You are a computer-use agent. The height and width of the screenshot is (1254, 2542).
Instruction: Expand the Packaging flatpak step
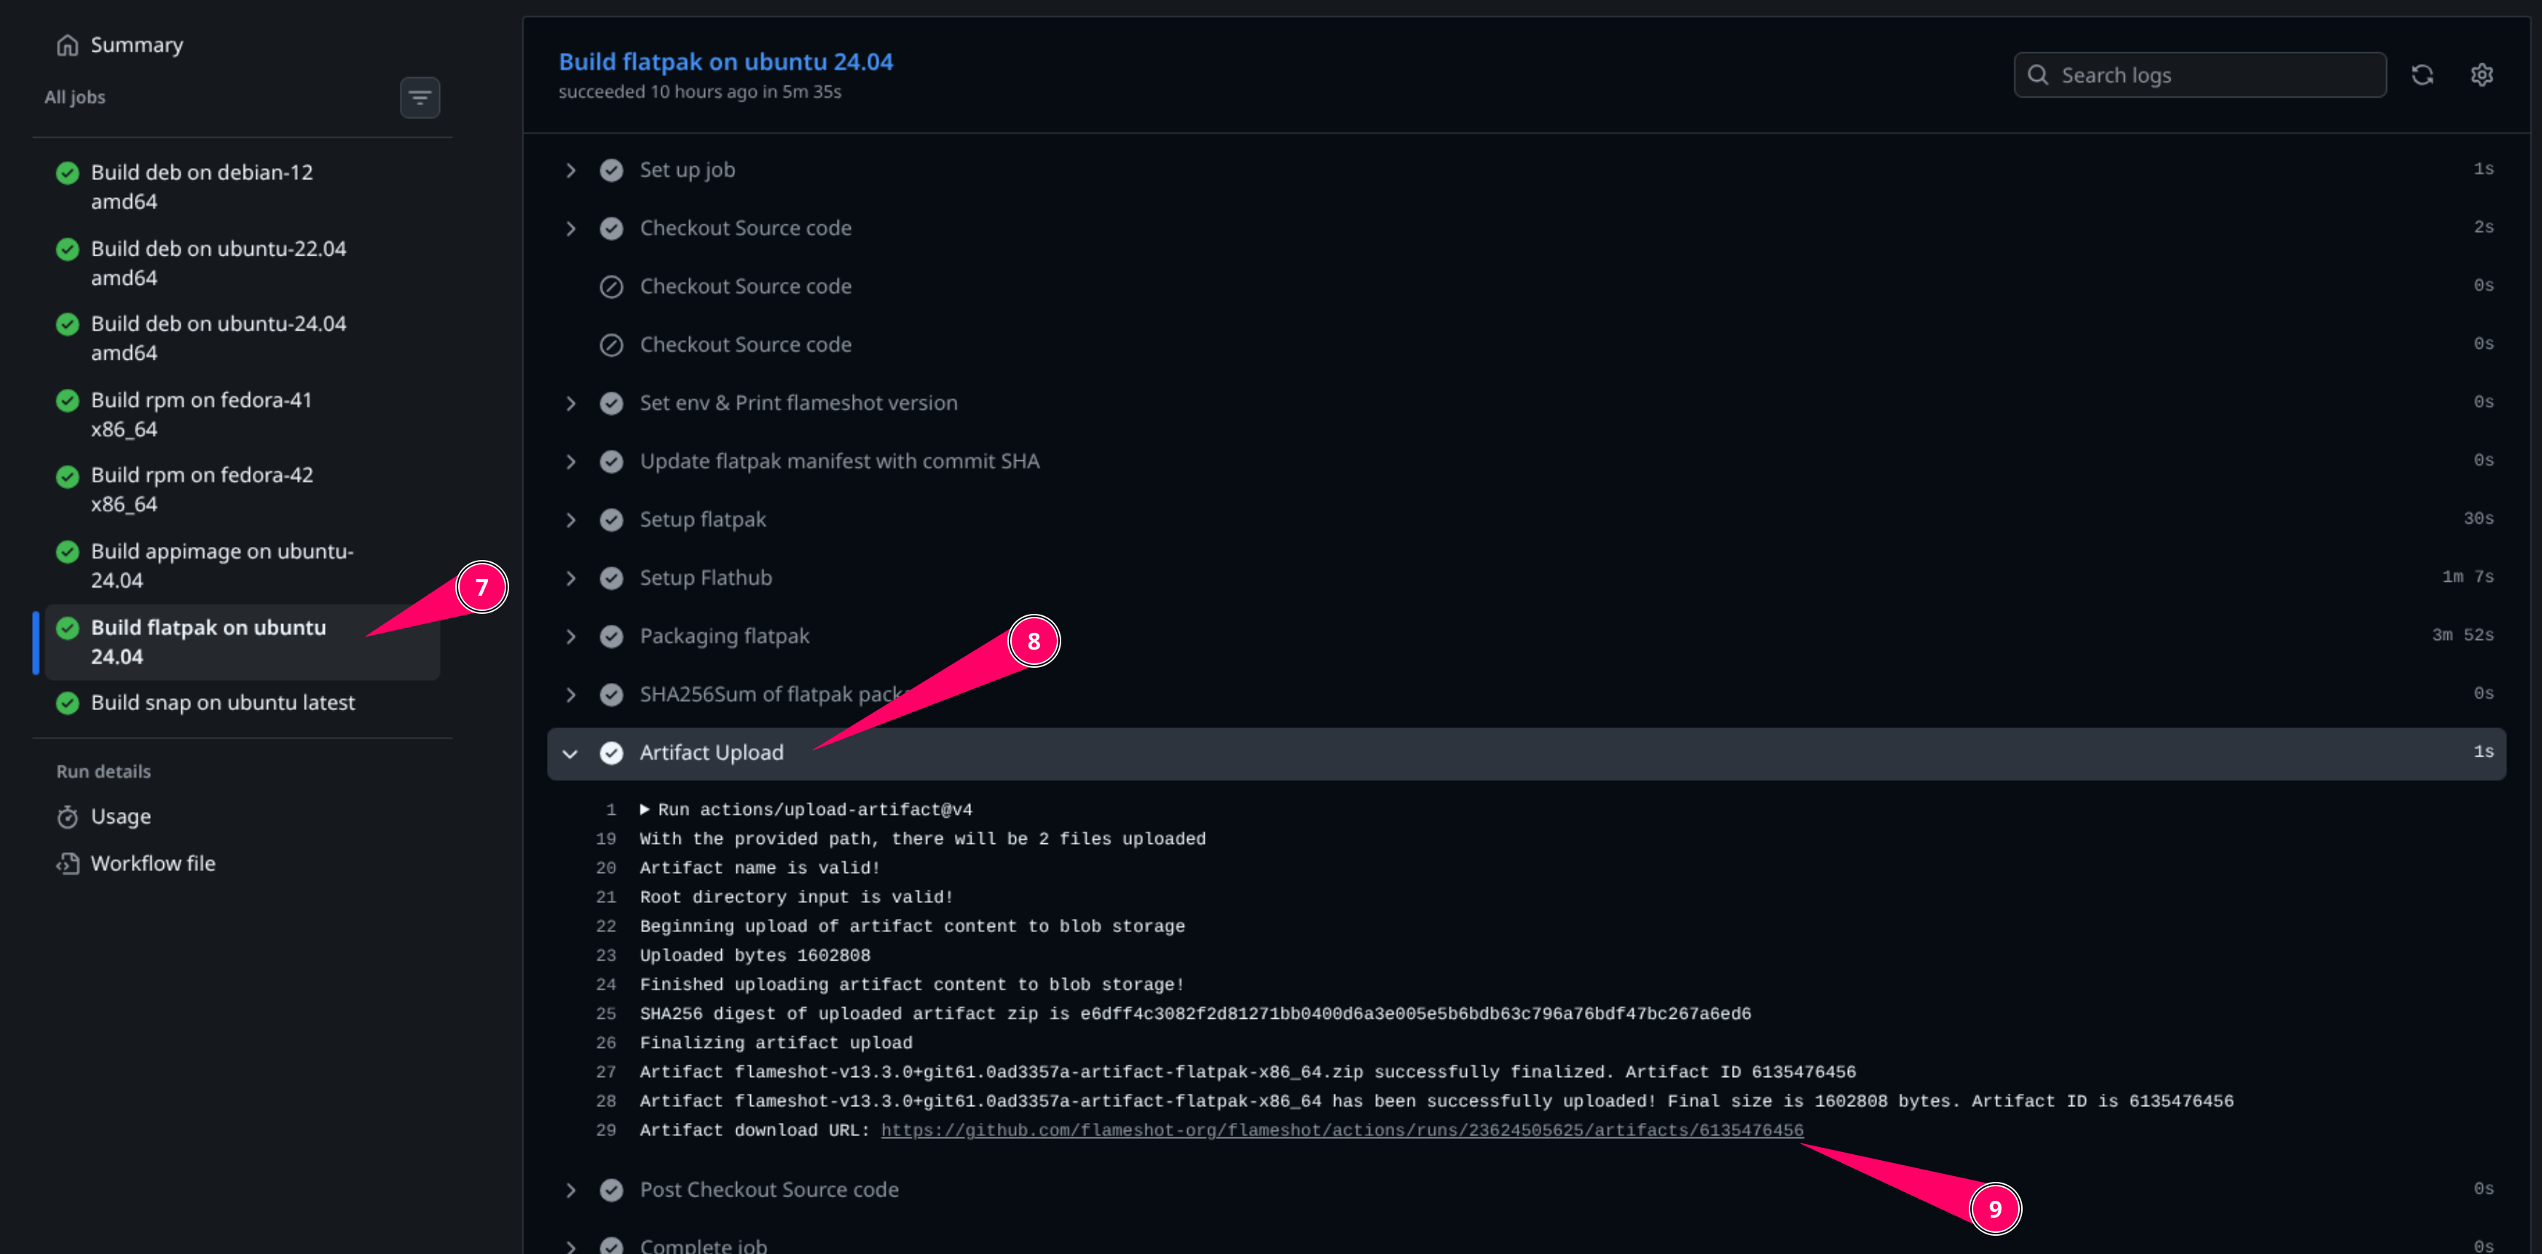pyautogui.click(x=570, y=636)
